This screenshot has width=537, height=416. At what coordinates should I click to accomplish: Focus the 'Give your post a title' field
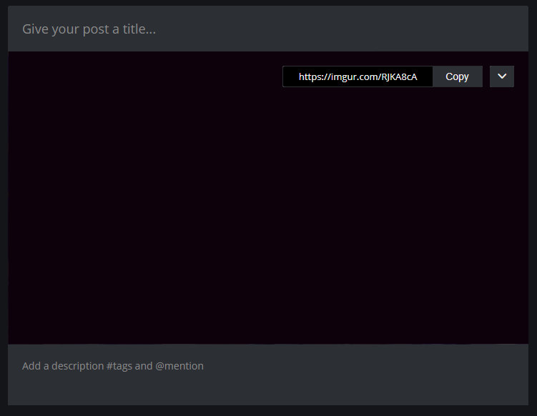(x=268, y=29)
